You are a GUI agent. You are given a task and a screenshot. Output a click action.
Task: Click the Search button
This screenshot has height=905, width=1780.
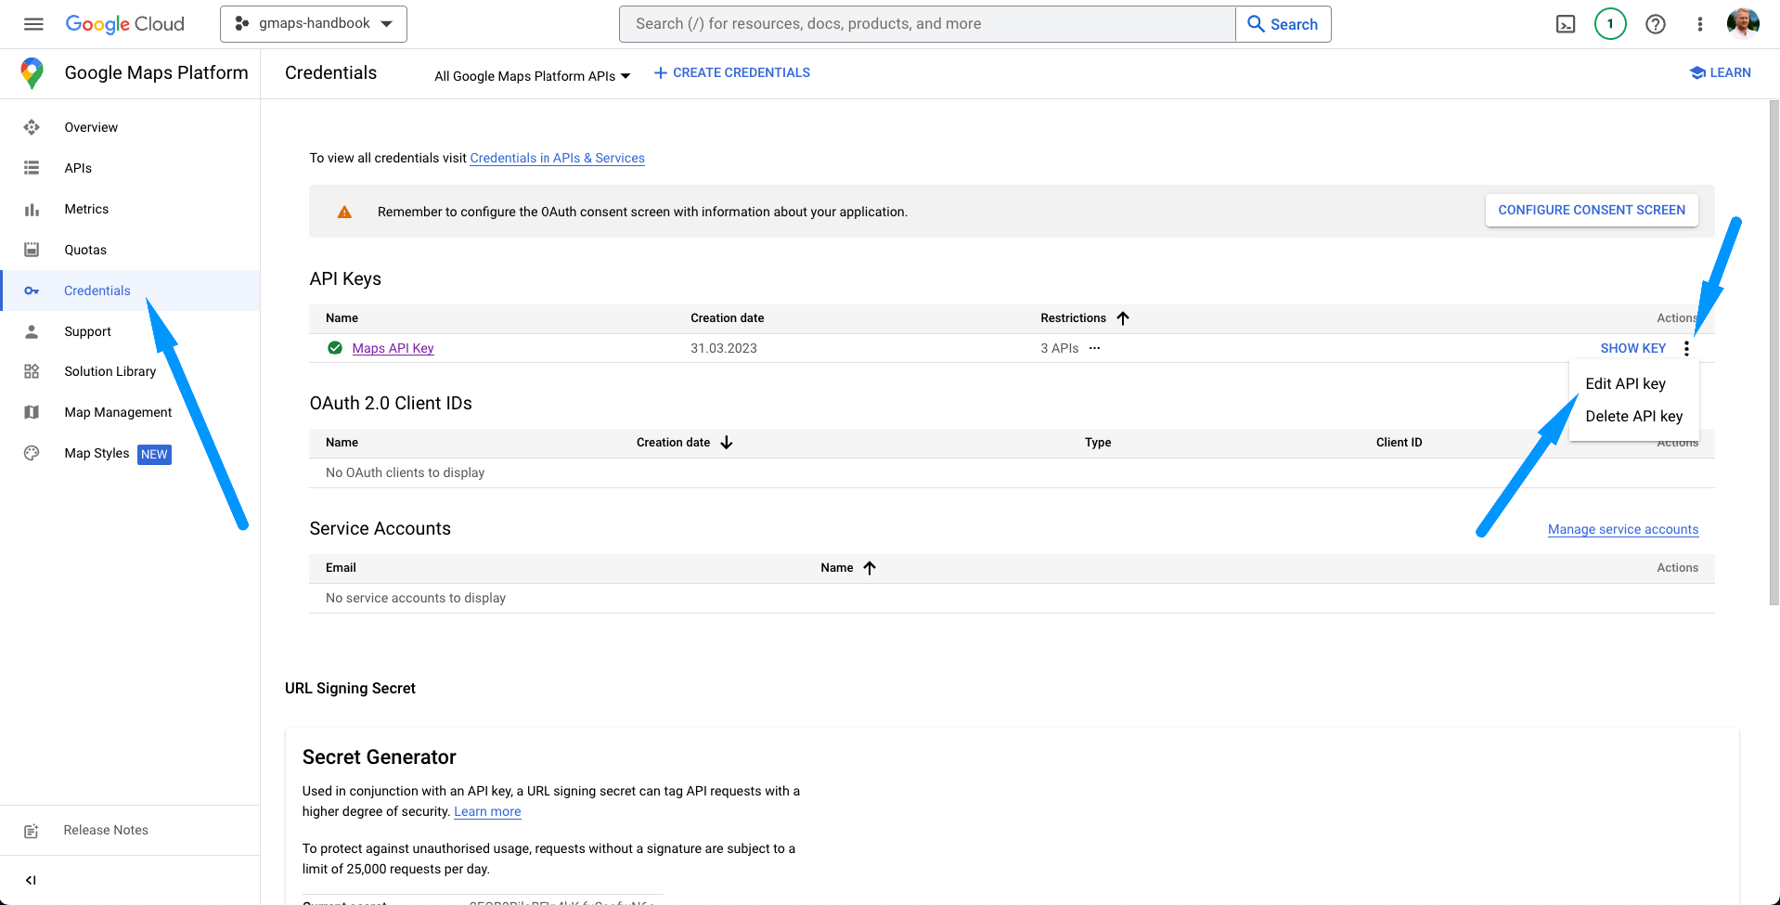point(1283,24)
